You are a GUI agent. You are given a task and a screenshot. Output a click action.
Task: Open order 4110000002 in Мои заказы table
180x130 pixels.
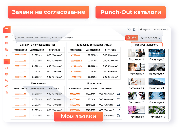click(x=75, y=99)
